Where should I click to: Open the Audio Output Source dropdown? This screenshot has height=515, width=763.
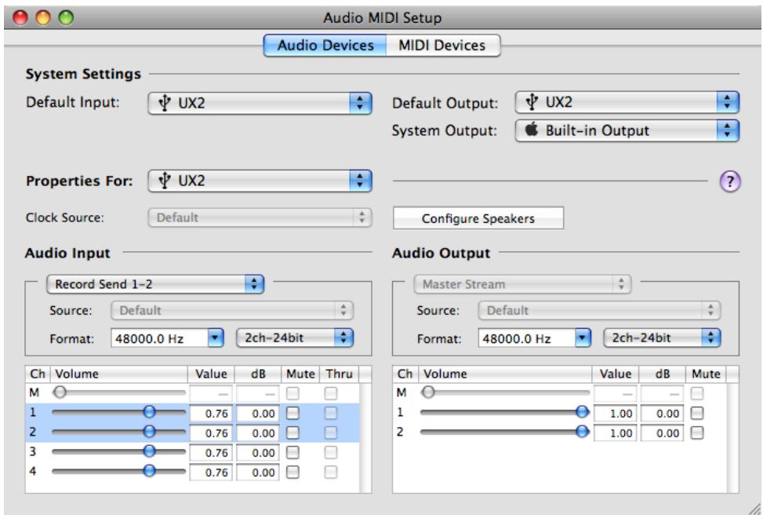pyautogui.click(x=599, y=310)
